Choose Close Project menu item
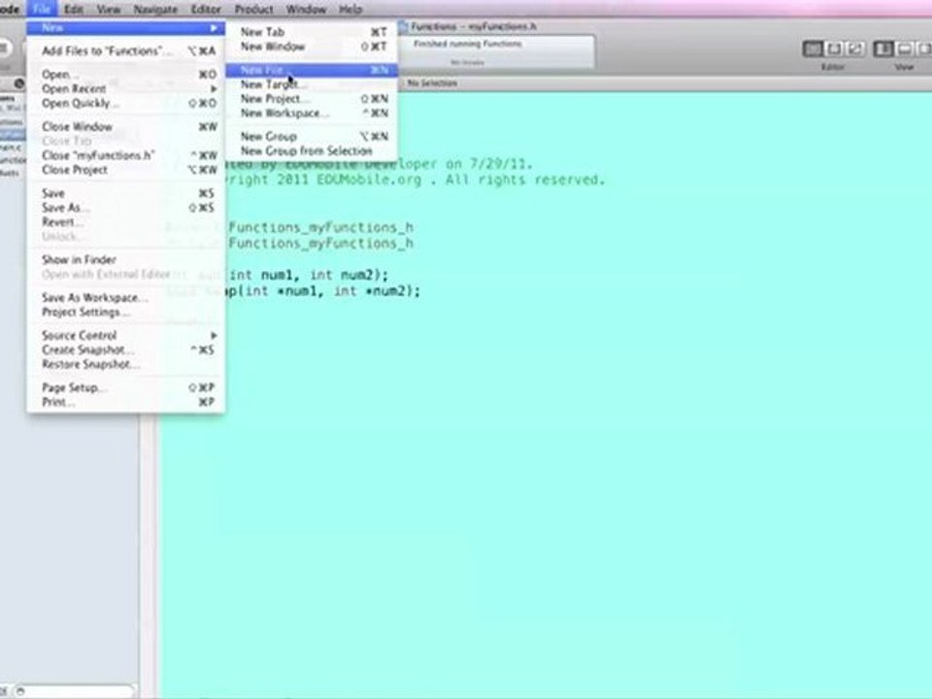932x699 pixels. point(126,169)
